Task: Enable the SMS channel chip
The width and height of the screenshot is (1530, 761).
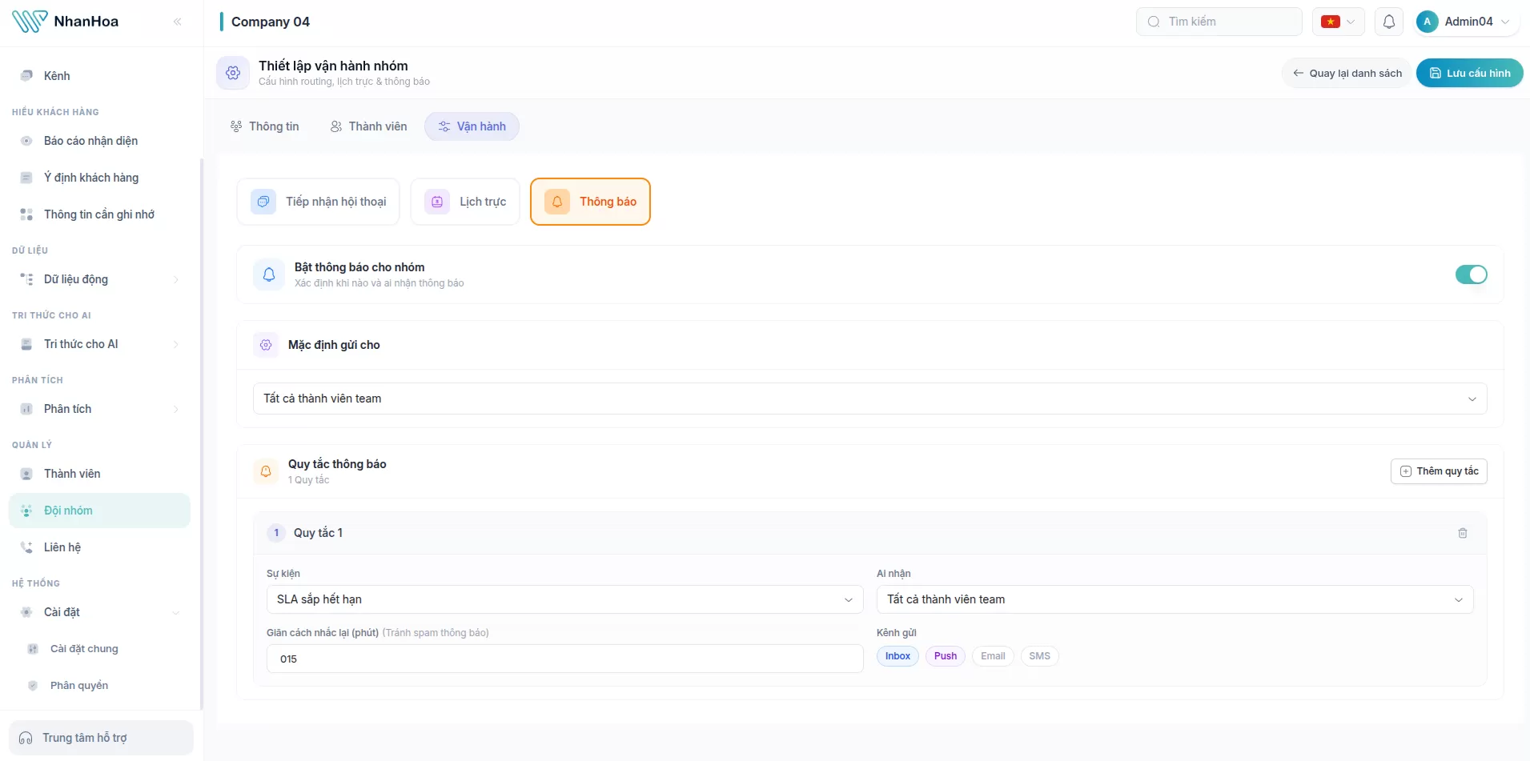Action: click(1039, 656)
